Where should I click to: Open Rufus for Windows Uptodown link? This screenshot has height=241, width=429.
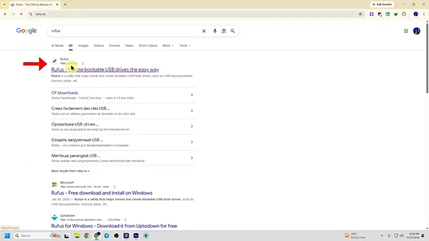[114, 226]
